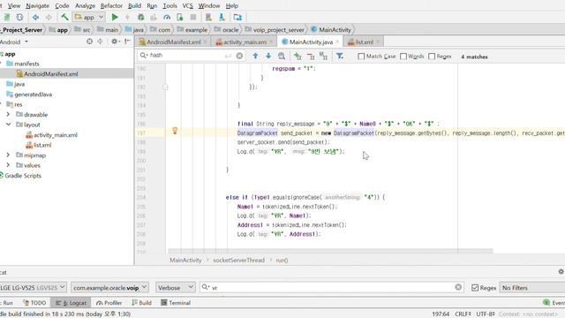
Task: Toggle the Words checkbox
Action: (x=403, y=57)
